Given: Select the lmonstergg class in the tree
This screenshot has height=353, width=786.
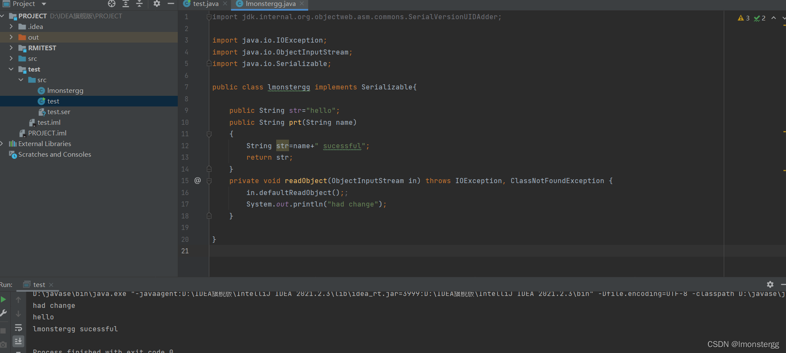Looking at the screenshot, I should tap(65, 90).
